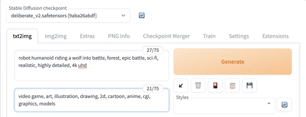Go to the PNG Info tab
Viewport: 306px width, 117px height.
click(x=119, y=36)
